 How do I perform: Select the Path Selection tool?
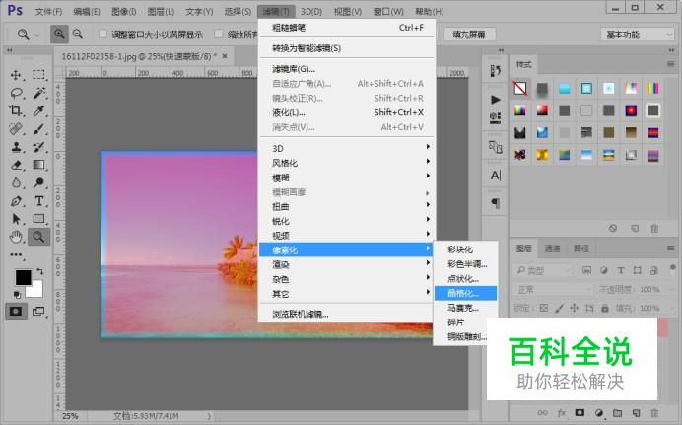click(x=16, y=218)
